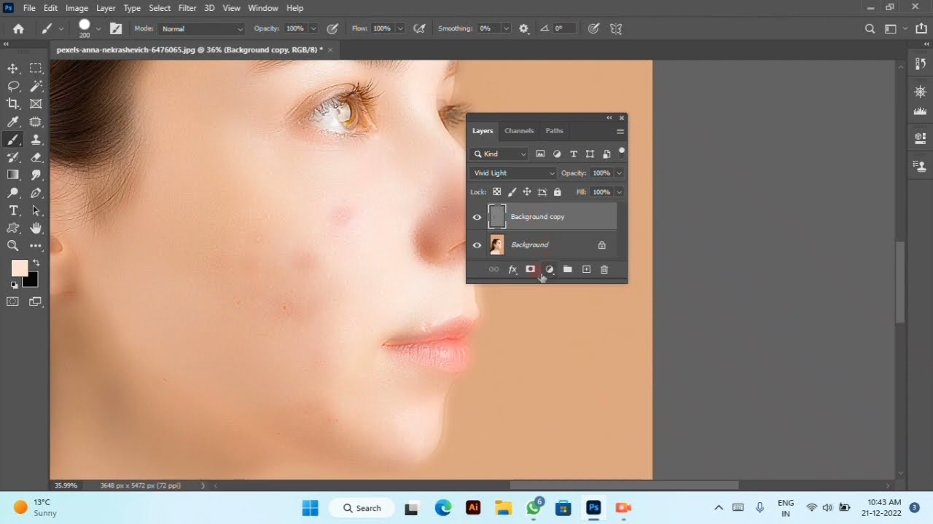Open the Select menu
Viewport: 933px width, 524px height.
click(160, 8)
